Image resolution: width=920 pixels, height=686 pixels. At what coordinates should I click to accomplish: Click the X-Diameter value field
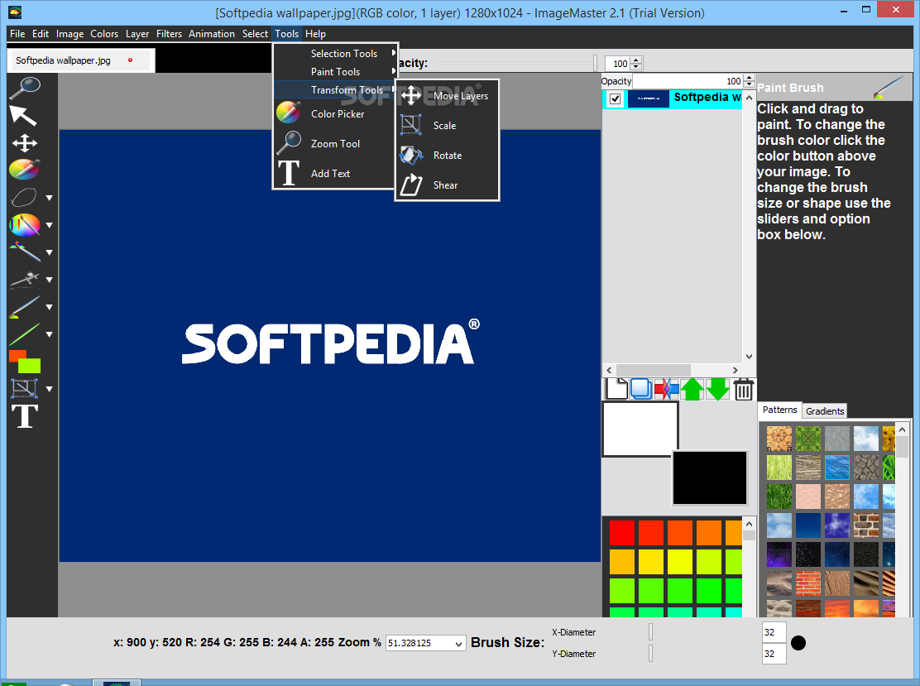click(x=774, y=632)
